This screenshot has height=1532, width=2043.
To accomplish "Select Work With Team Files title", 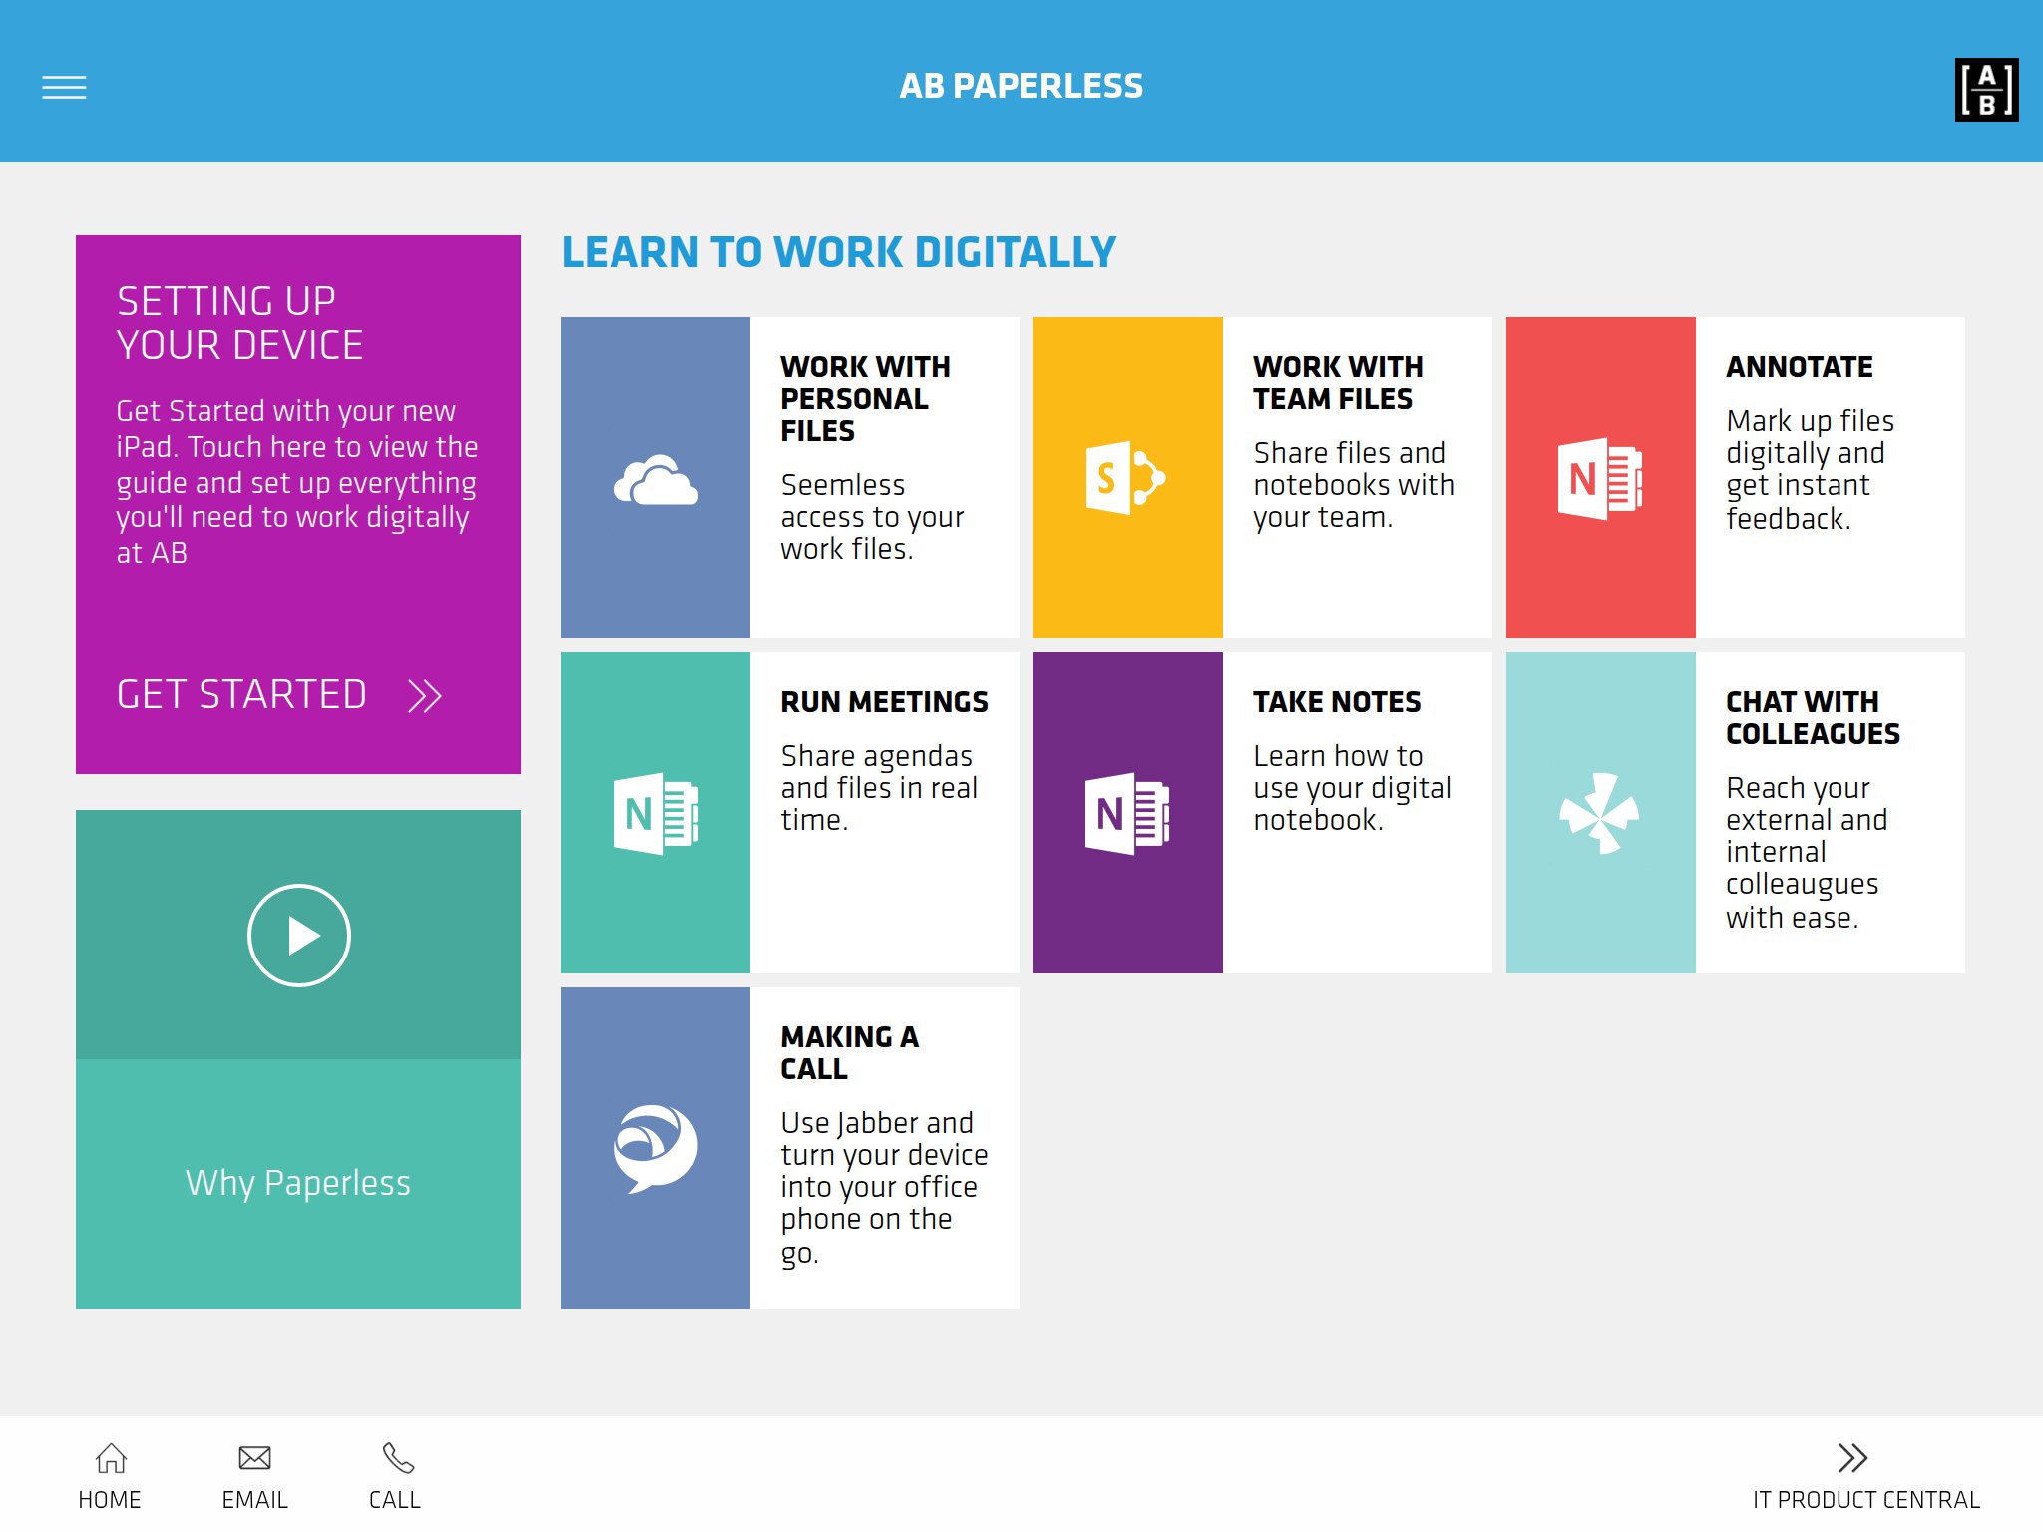I will [x=1338, y=382].
